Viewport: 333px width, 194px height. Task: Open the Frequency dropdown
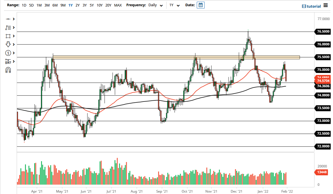(x=161, y=5)
